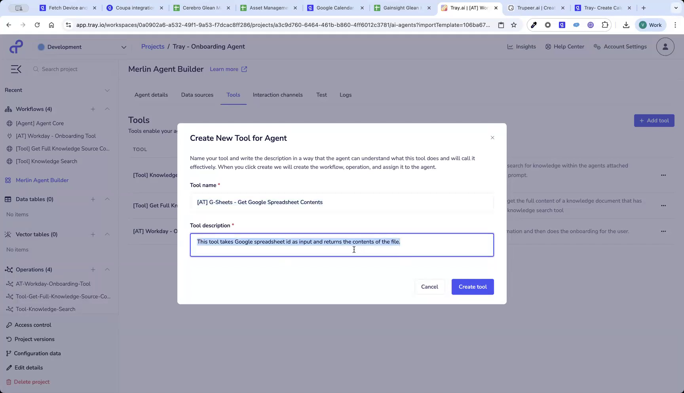Bookmark the current page

coord(513,25)
